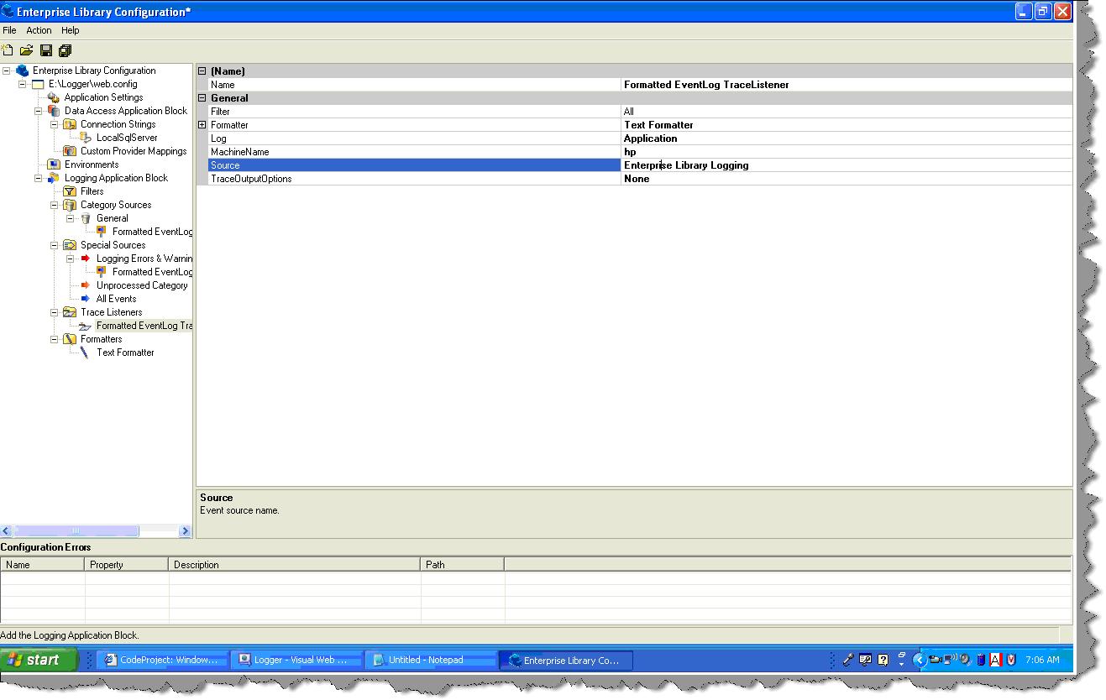1106x700 pixels.
Task: Click the Environments node icon
Action: (x=54, y=165)
